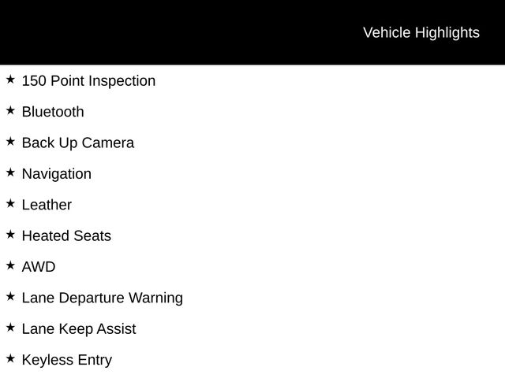Screen dimensions: 505x378
Task: Click the star beside 150 Point Inspection
Action: click(x=10, y=80)
